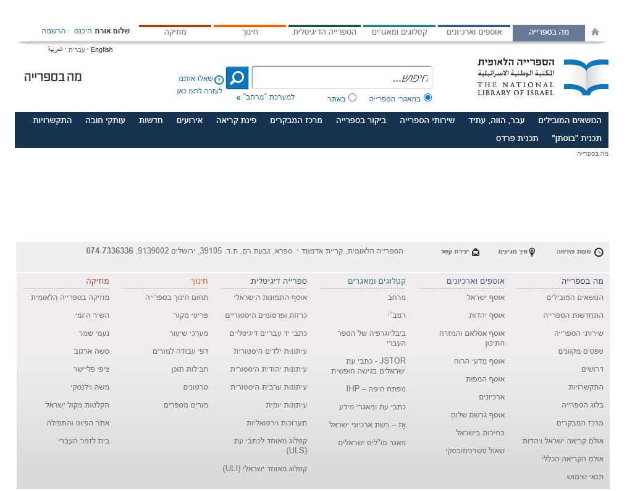This screenshot has height=491, width=627.
Task: Open the אירועים menu item
Action: coord(190,120)
